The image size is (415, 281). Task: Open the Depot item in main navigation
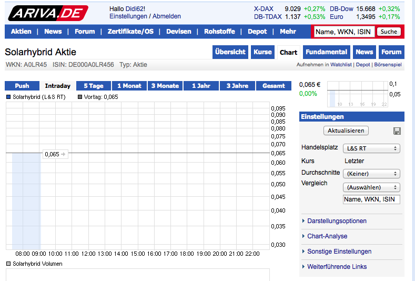pyautogui.click(x=257, y=32)
